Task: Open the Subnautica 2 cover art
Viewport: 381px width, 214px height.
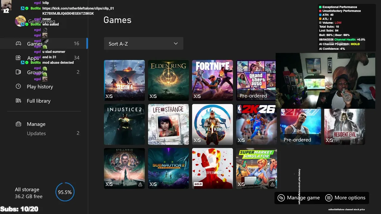Action: 168,168
